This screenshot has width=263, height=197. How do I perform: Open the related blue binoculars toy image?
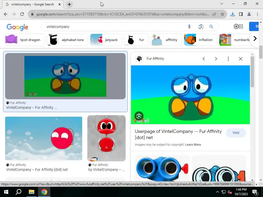click(162, 168)
